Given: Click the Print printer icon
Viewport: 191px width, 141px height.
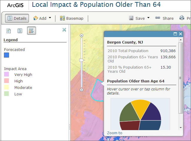Looking at the screenshot, I should tap(182, 18).
